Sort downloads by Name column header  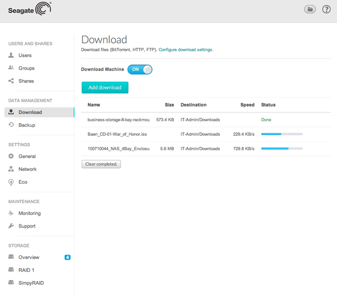click(x=94, y=105)
